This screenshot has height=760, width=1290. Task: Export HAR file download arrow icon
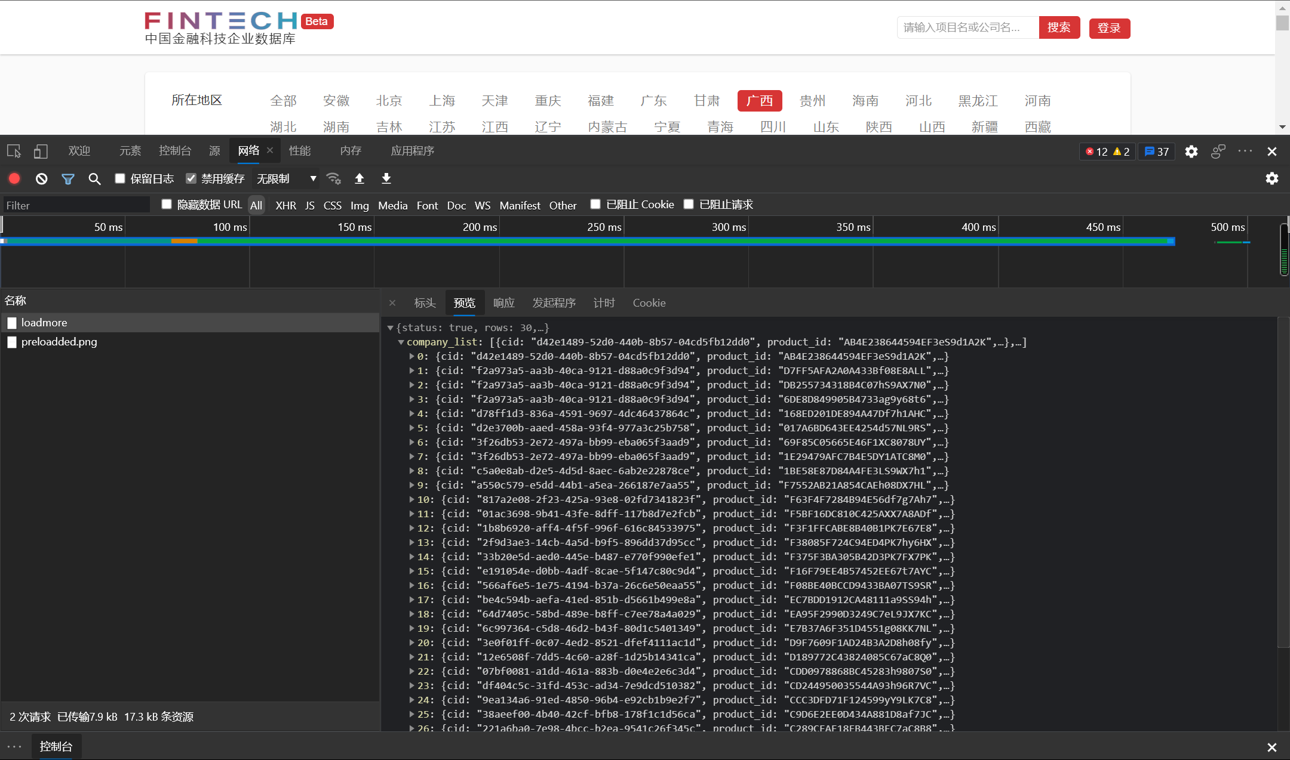click(x=386, y=178)
